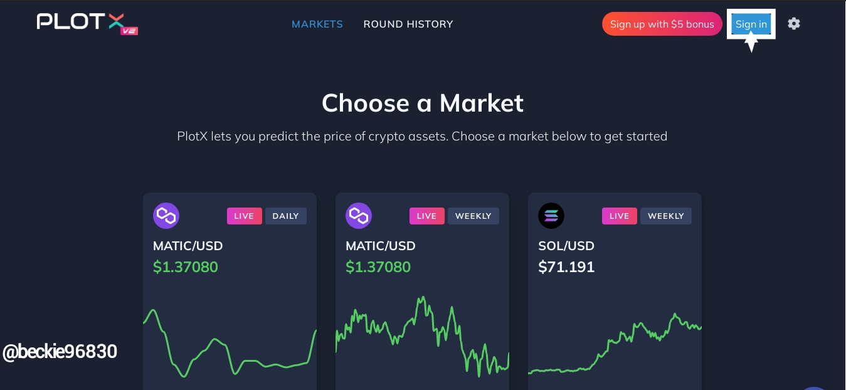Click the WEEKLY tag on the SOL/USD card
Image resolution: width=846 pixels, height=390 pixels.
[666, 216]
